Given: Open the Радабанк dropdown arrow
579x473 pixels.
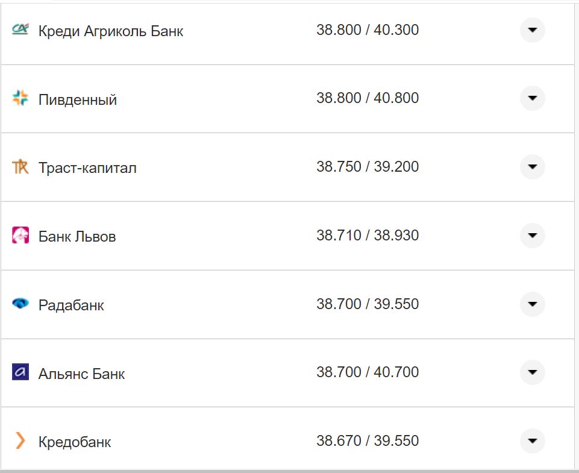Looking at the screenshot, I should tap(532, 304).
